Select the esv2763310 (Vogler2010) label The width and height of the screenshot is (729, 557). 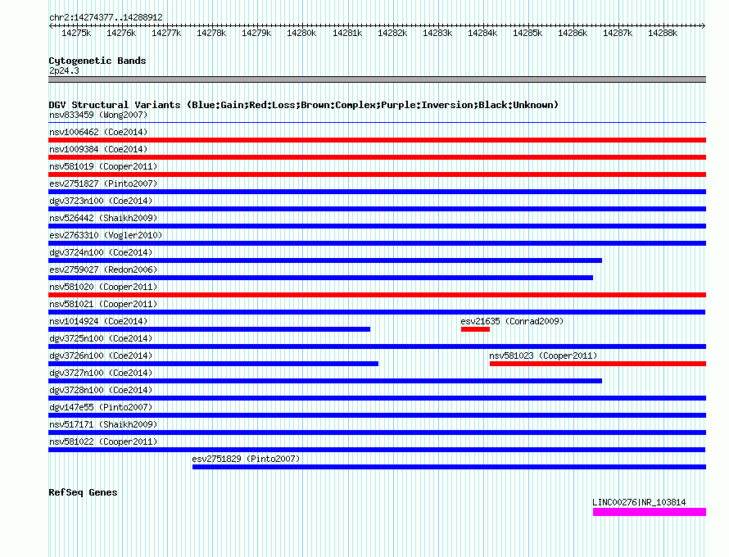[106, 235]
